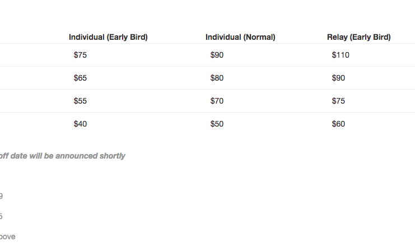
Task: Select the $65 Individual Early Bird price
Action: 80,78
